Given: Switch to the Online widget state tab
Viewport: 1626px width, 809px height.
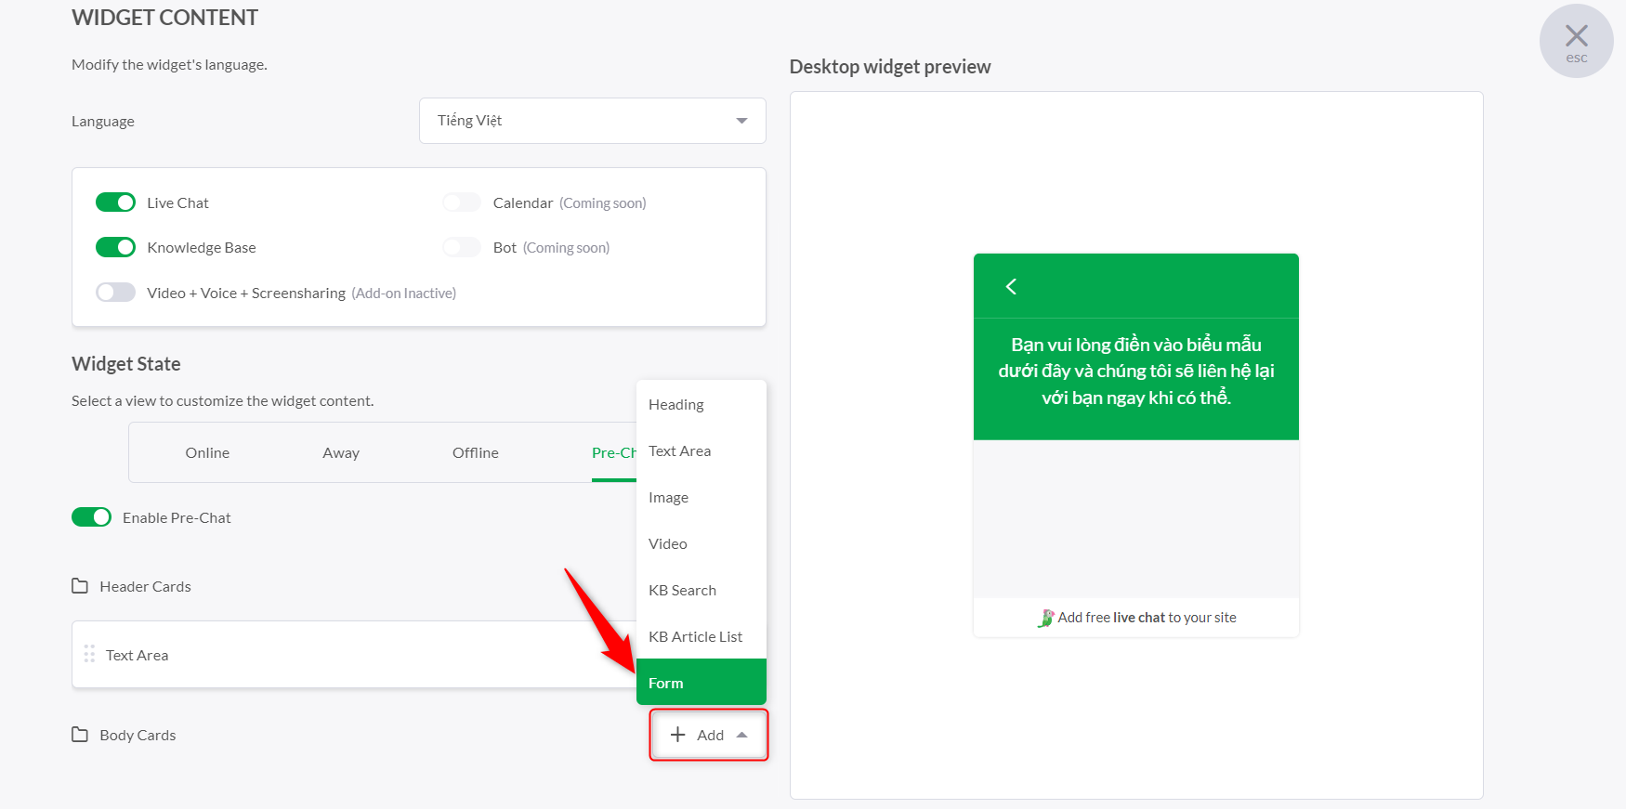Looking at the screenshot, I should point(207,452).
